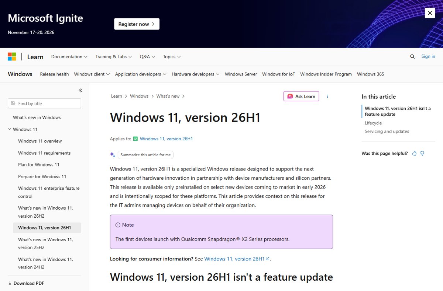Open the search magnifier icon
This screenshot has width=443, height=291.
coord(412,57)
